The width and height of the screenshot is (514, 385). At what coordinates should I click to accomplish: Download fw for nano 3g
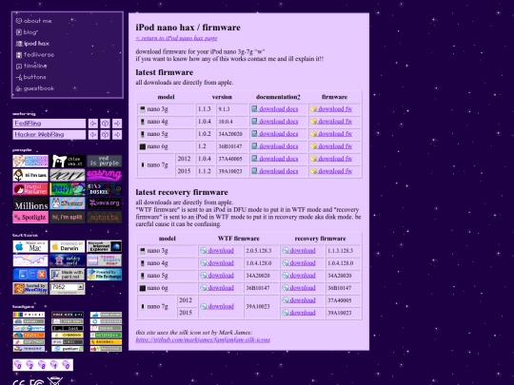coord(331,109)
